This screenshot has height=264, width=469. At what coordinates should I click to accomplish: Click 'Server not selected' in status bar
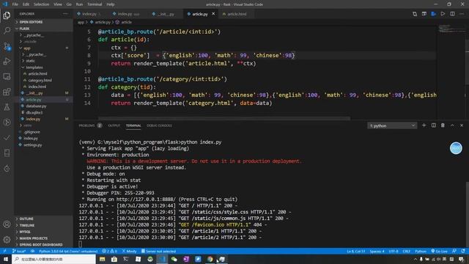click(158, 251)
